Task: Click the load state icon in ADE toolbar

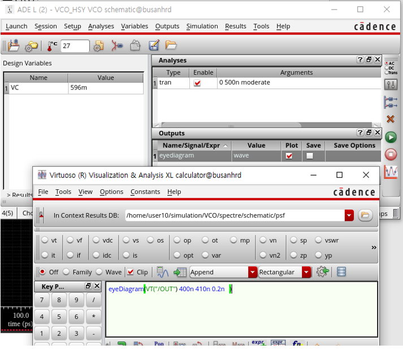Action: pos(14,45)
